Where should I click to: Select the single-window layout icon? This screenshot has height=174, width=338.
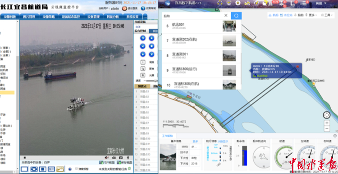24,169
